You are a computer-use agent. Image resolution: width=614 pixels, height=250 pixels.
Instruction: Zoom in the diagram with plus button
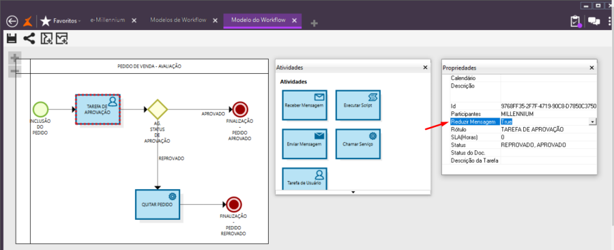pos(15,58)
